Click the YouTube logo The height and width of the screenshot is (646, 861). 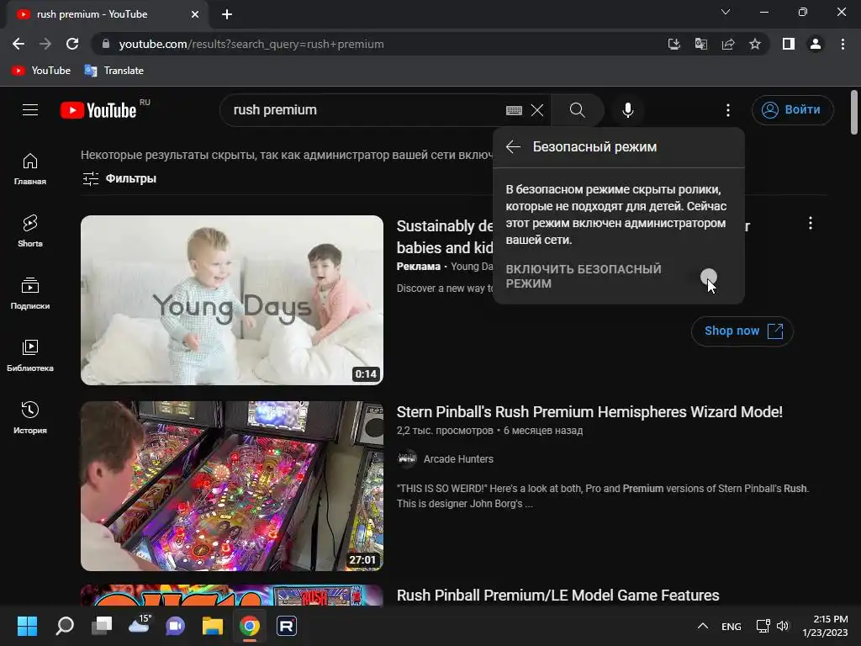tap(99, 110)
